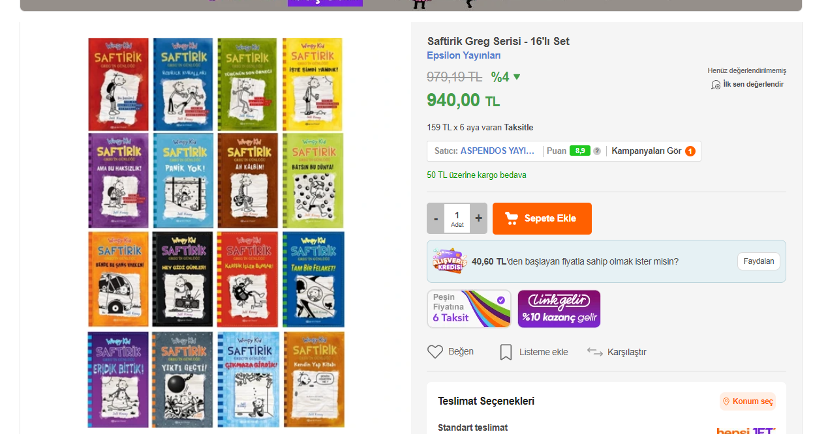
Task: Click the Peşin Fiyatına 6 Taksit banner
Action: click(x=469, y=309)
